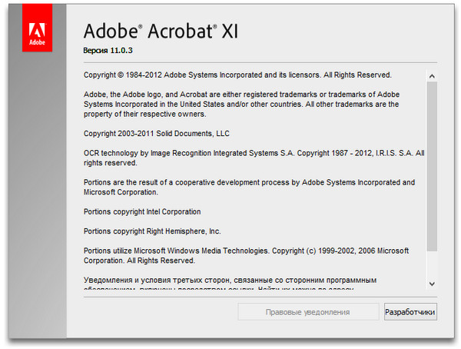Click the cooperative development process paragraph
461x349 pixels.
(x=248, y=187)
